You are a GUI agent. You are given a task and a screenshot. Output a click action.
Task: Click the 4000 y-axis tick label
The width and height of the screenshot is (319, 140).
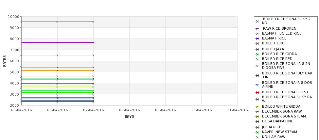[15, 84]
